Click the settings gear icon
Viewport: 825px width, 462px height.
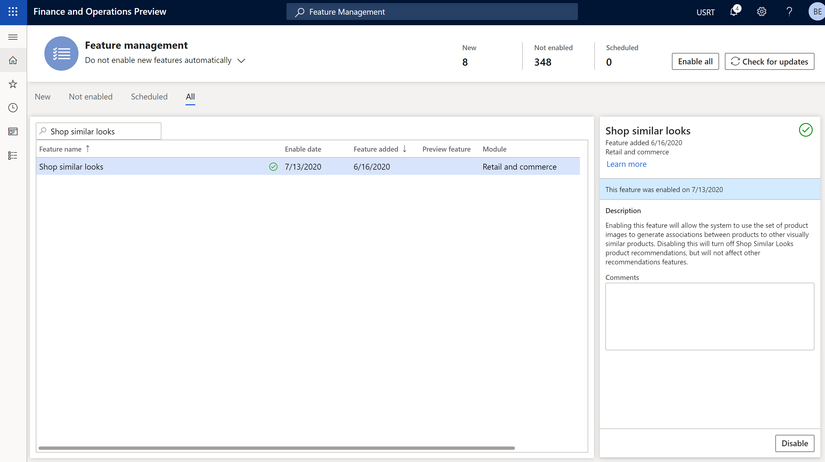pyautogui.click(x=762, y=11)
